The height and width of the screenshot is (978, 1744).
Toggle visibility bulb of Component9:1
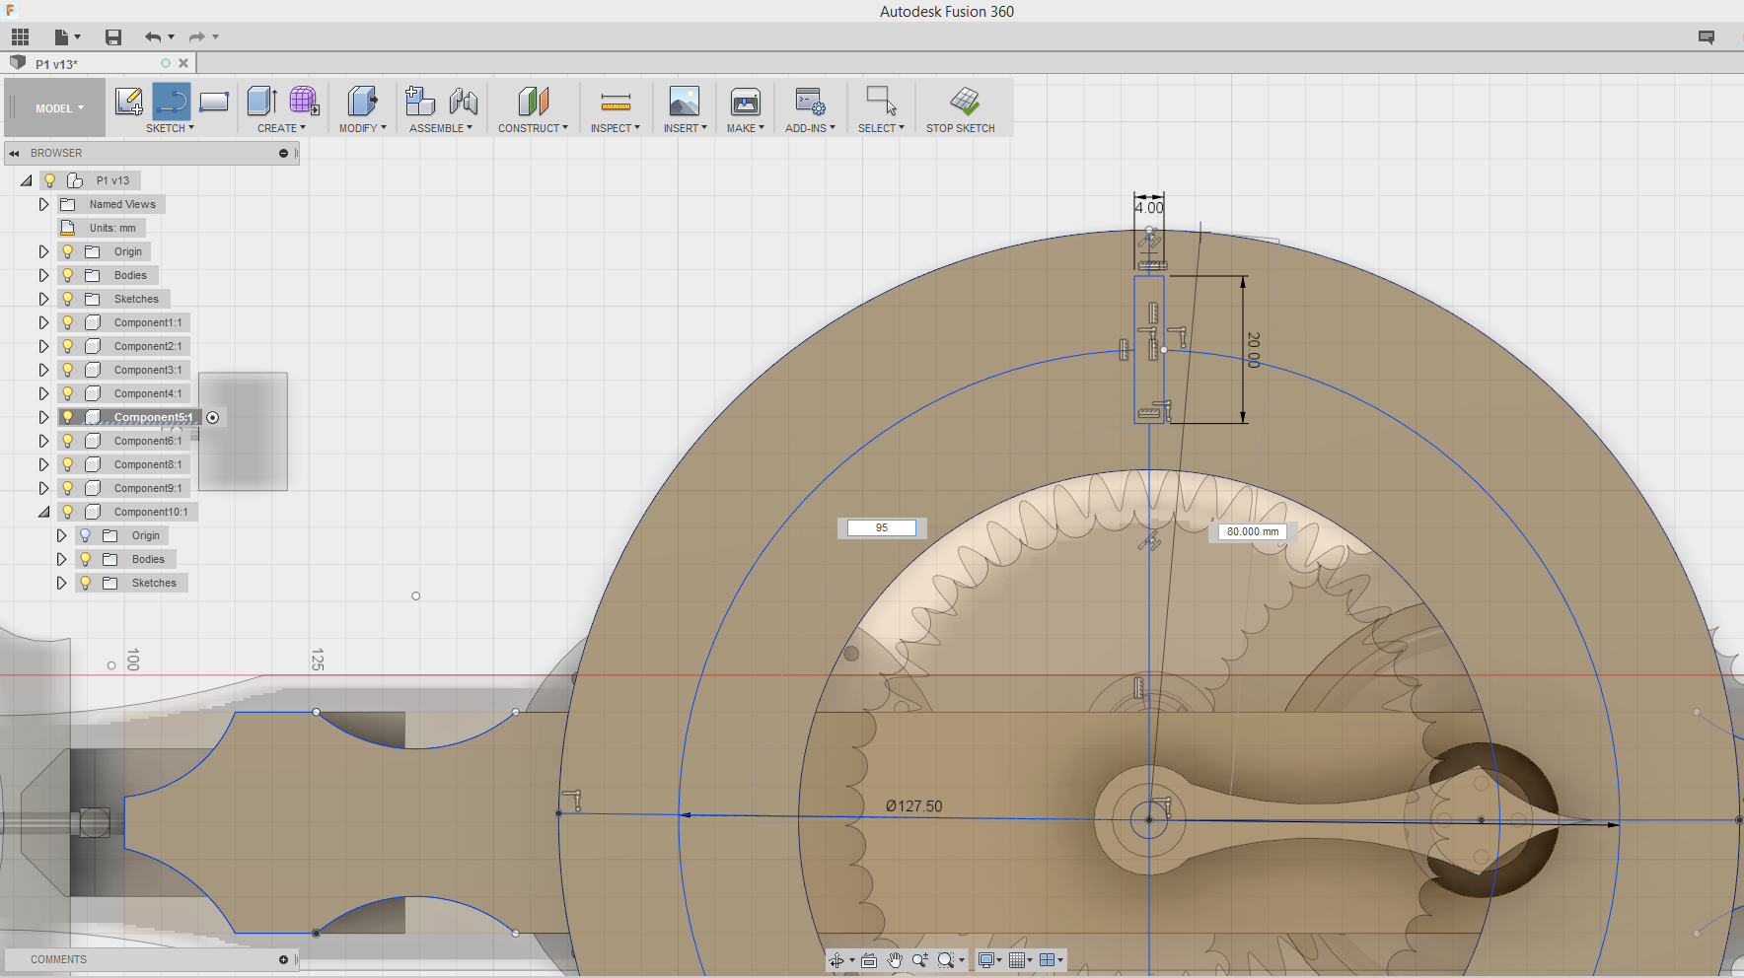pyautogui.click(x=67, y=488)
